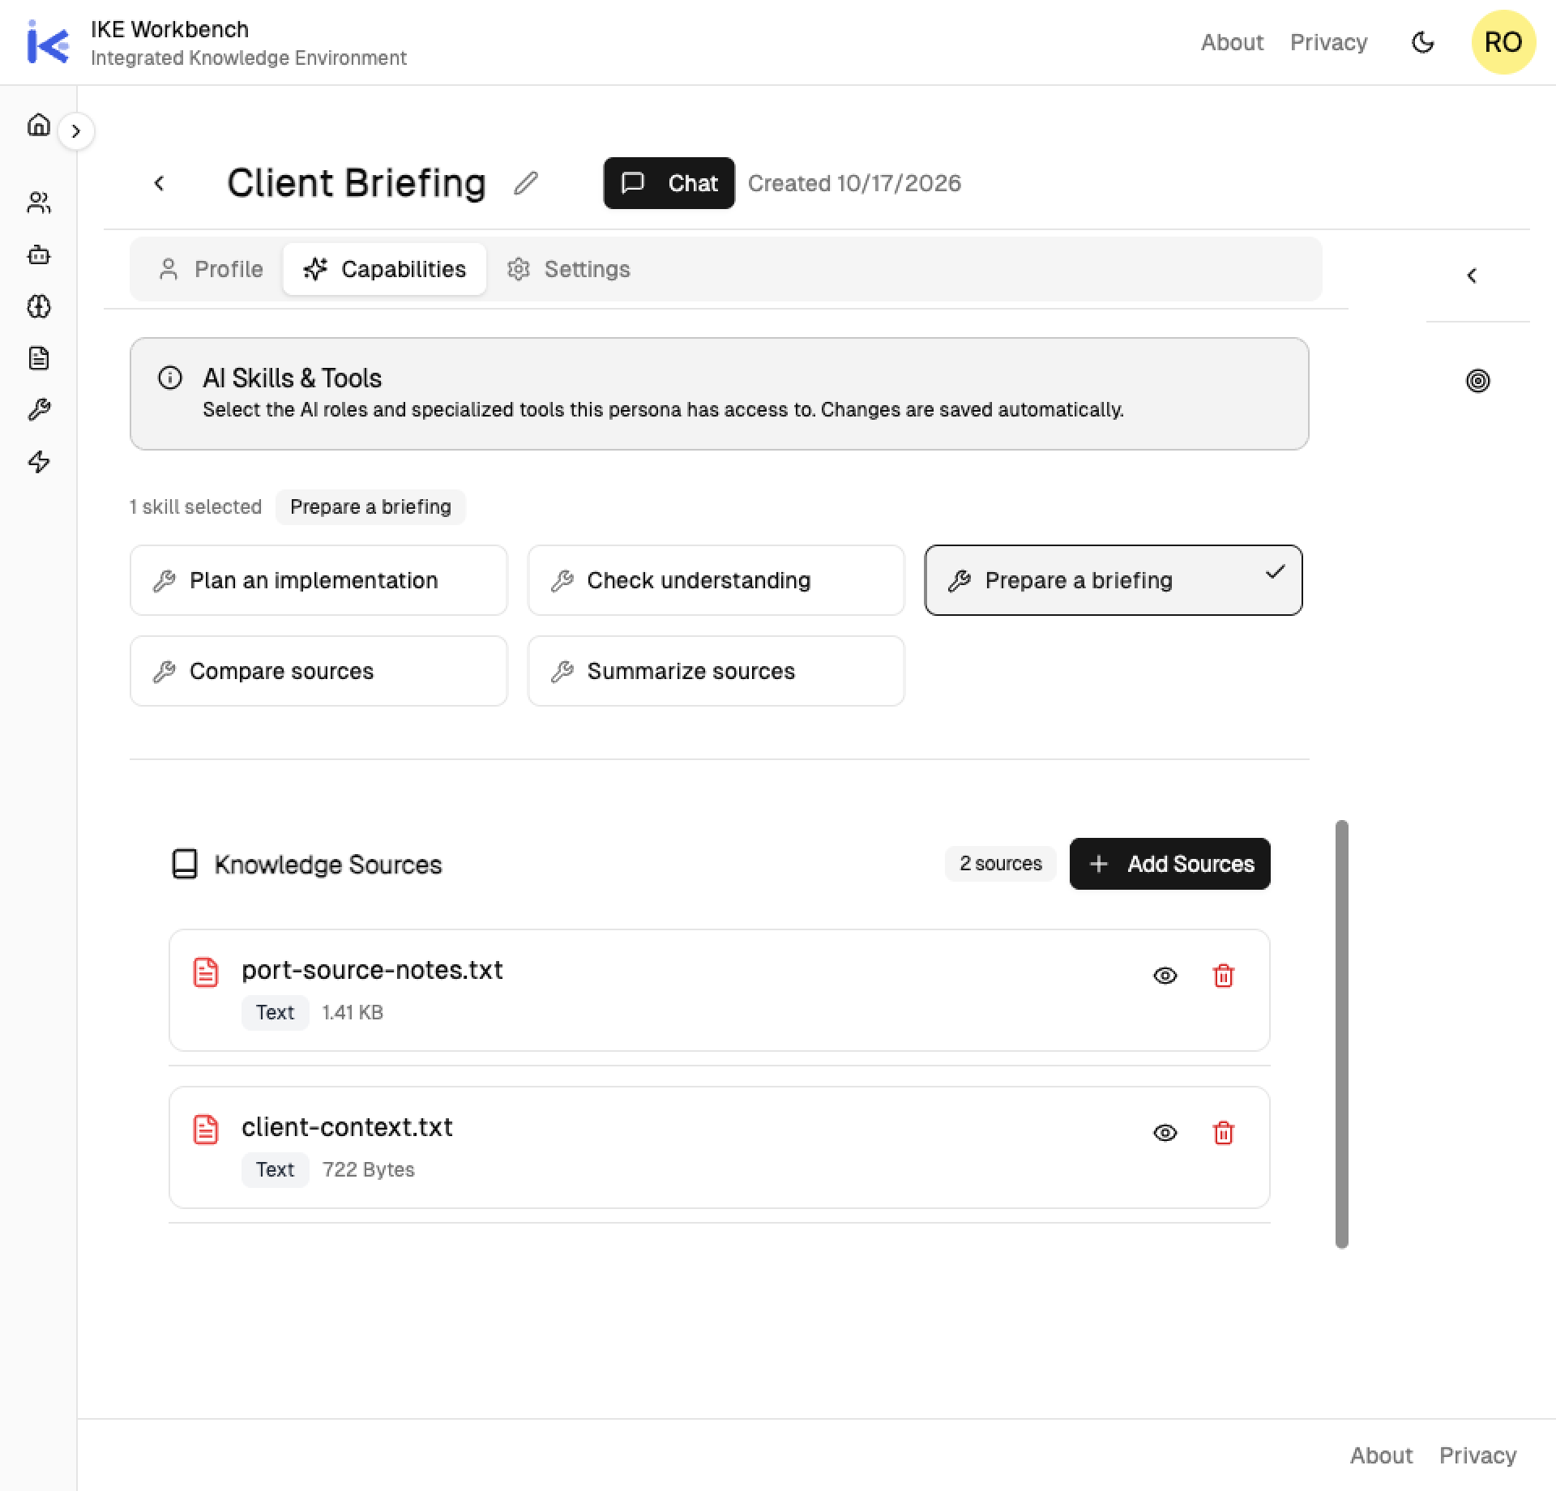Switch to the Profile tab
This screenshot has height=1491, width=1556.
211,269
